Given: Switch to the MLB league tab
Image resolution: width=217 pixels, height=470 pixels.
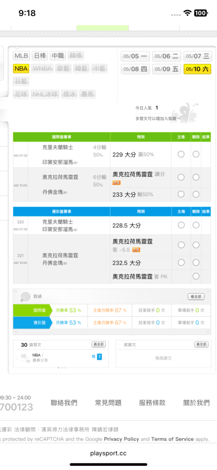Looking at the screenshot, I should (21, 56).
